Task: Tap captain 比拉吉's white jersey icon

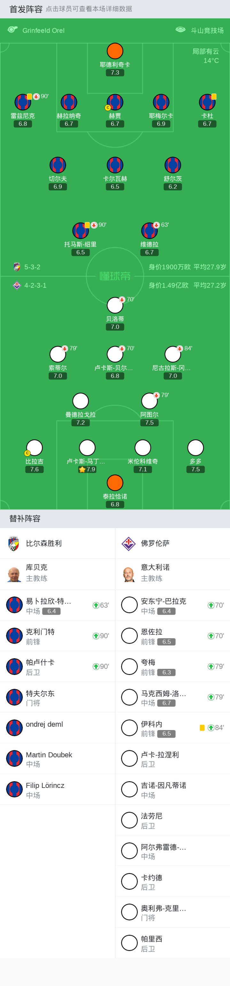Action: (x=34, y=447)
